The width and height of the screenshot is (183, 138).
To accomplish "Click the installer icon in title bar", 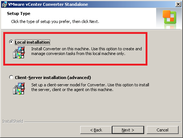I will point(5,4).
